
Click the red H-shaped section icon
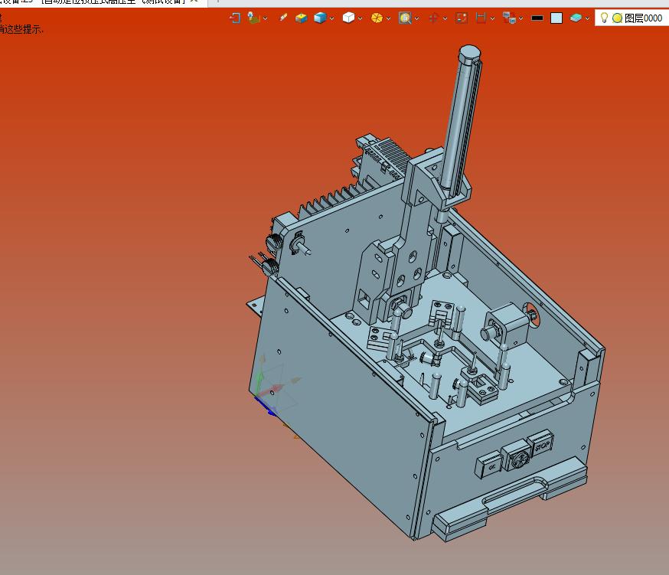[481, 18]
